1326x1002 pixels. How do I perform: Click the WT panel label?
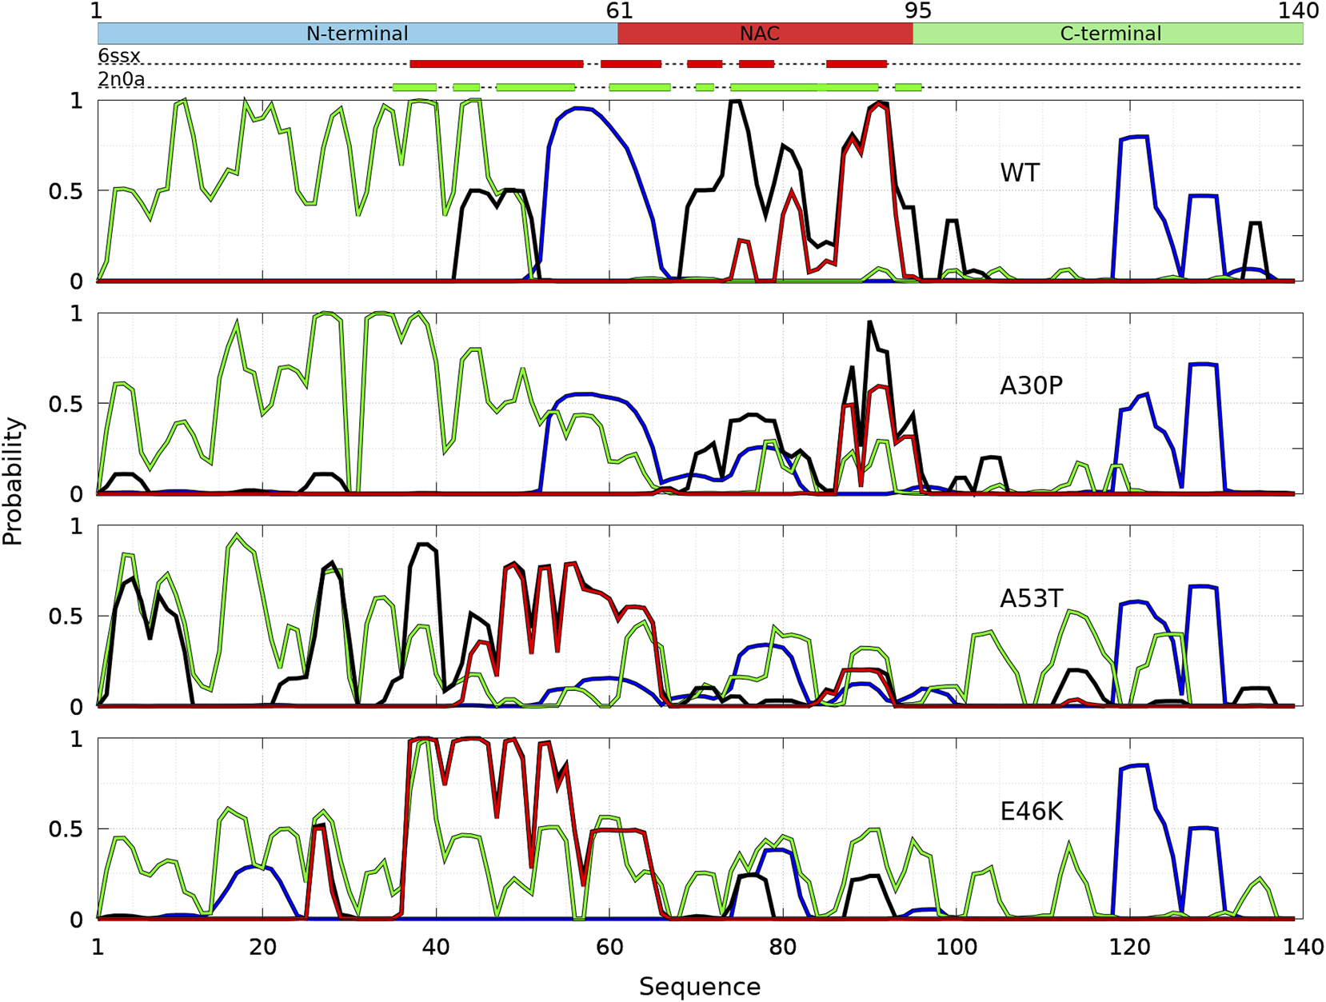[x=1019, y=173]
